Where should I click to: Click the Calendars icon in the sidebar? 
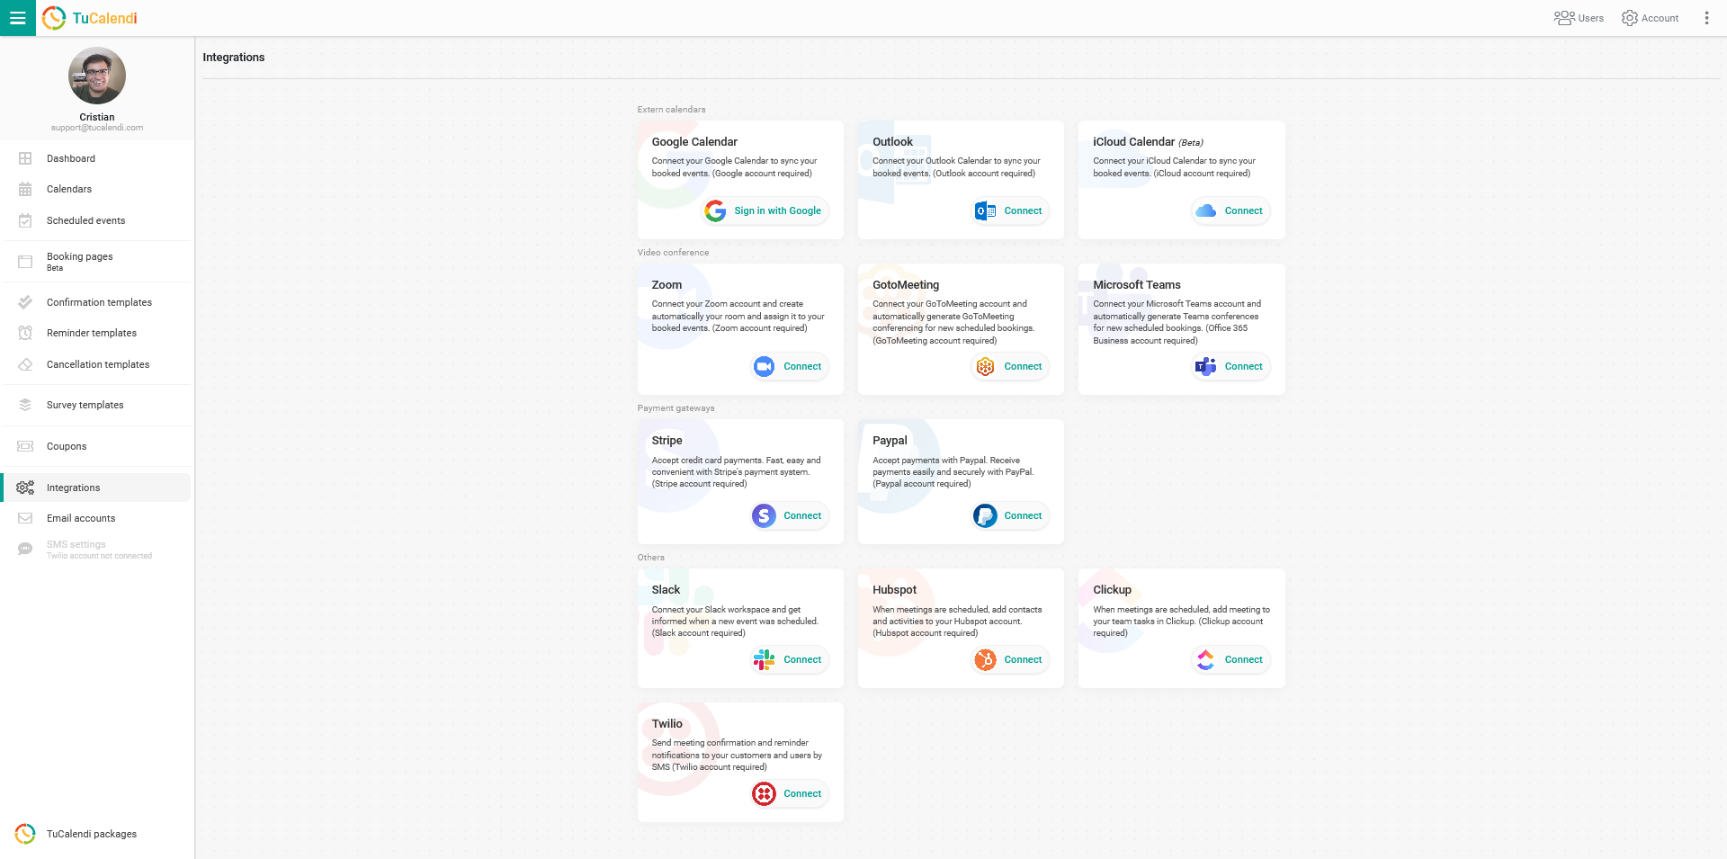tap(25, 189)
